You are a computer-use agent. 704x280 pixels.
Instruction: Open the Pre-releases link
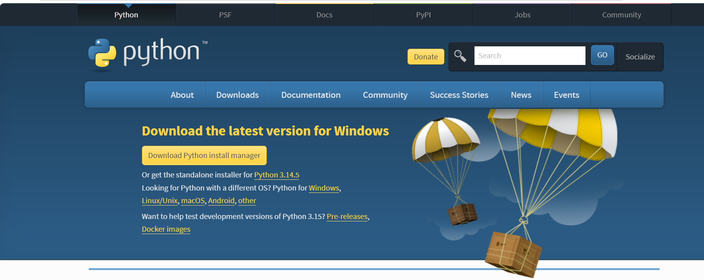(x=347, y=217)
